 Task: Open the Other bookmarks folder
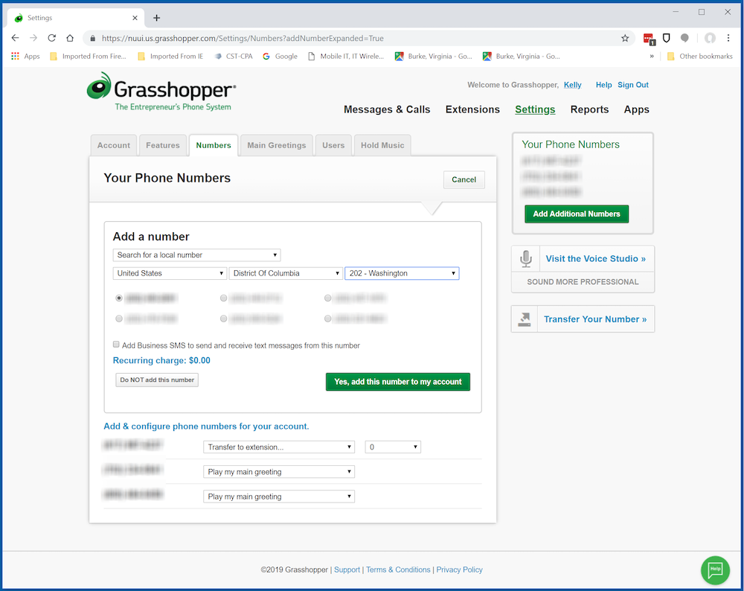(700, 56)
